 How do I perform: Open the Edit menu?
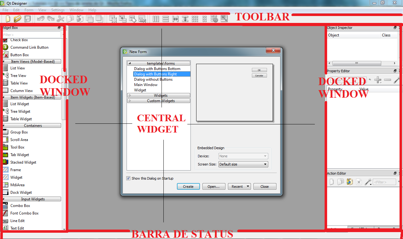16,10
